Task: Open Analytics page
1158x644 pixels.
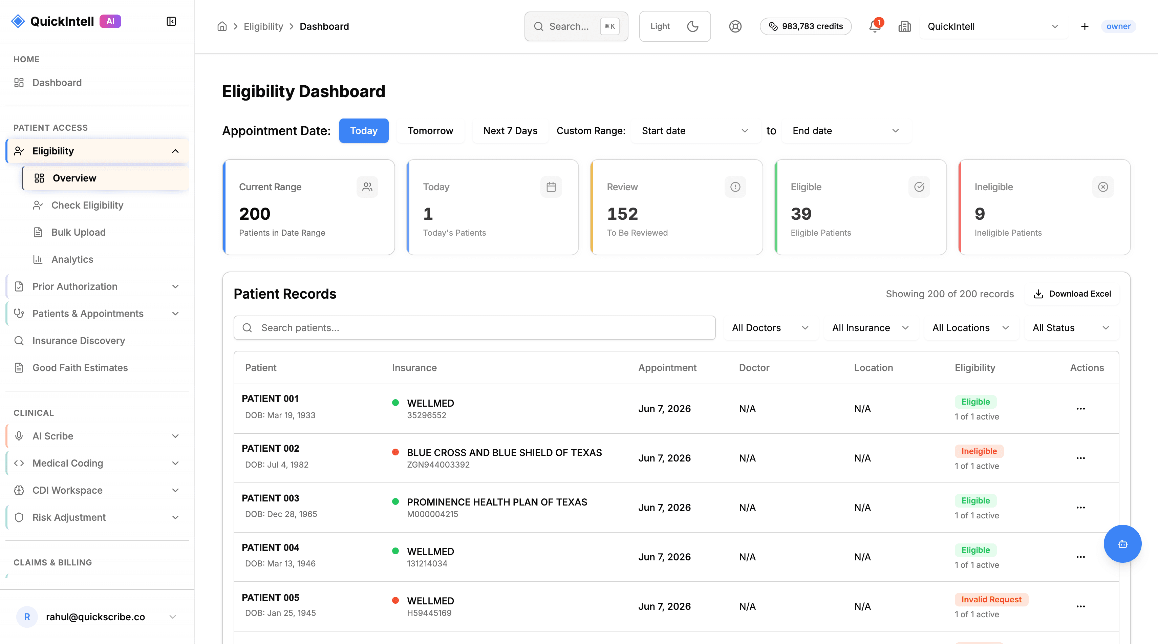Action: 105,259
